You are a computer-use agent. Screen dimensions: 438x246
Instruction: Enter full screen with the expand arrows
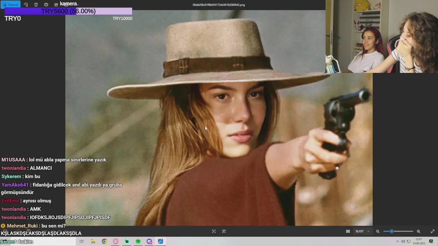433,231
